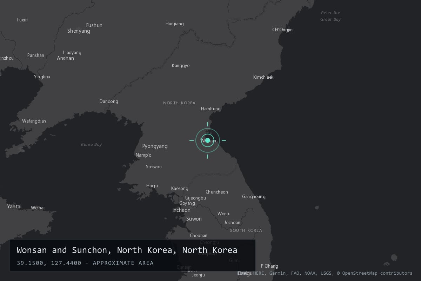Select the Anshan city label
Screen dimensions: 421x281
click(65, 58)
